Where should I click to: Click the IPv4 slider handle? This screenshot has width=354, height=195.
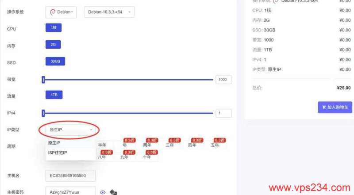(43, 113)
